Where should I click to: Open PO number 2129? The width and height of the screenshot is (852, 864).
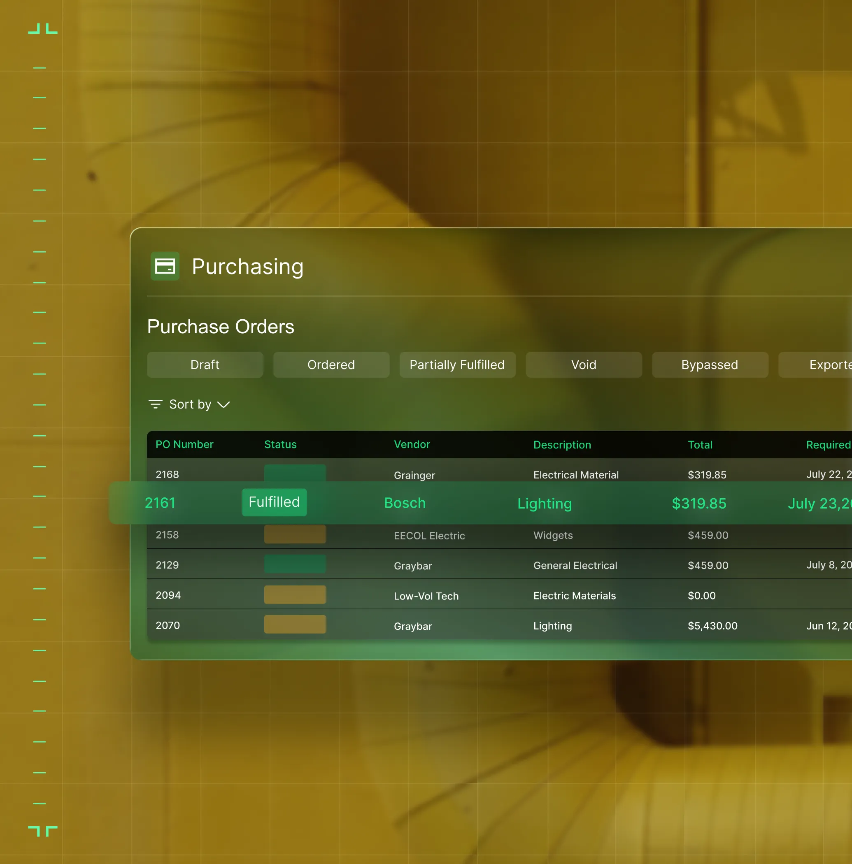tap(168, 565)
